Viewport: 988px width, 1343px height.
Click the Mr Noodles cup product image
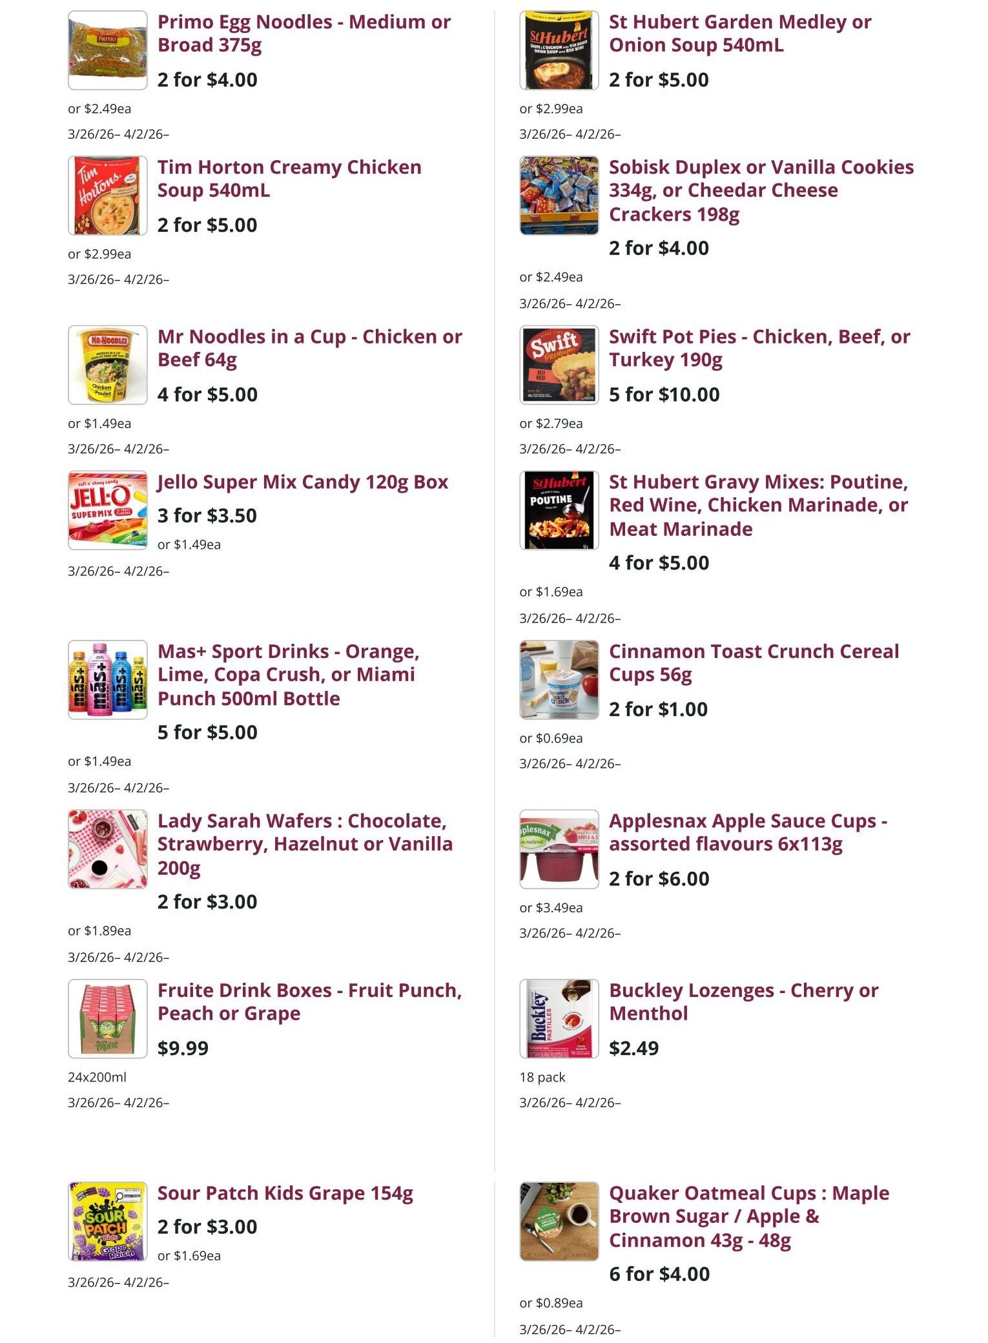[x=107, y=365]
